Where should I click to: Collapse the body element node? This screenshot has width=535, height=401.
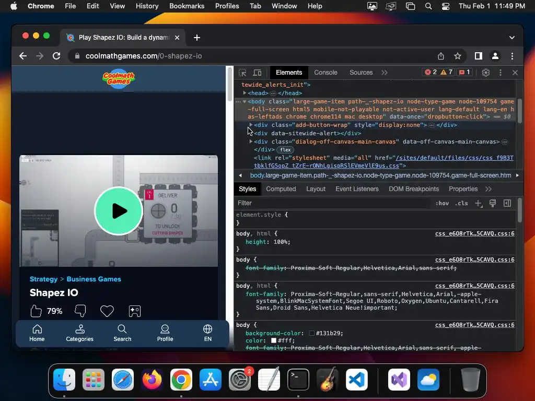[245, 101]
